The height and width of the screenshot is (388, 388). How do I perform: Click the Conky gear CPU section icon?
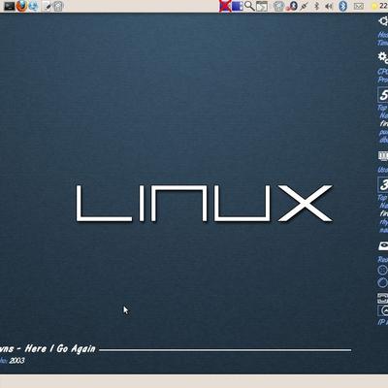tap(383, 57)
